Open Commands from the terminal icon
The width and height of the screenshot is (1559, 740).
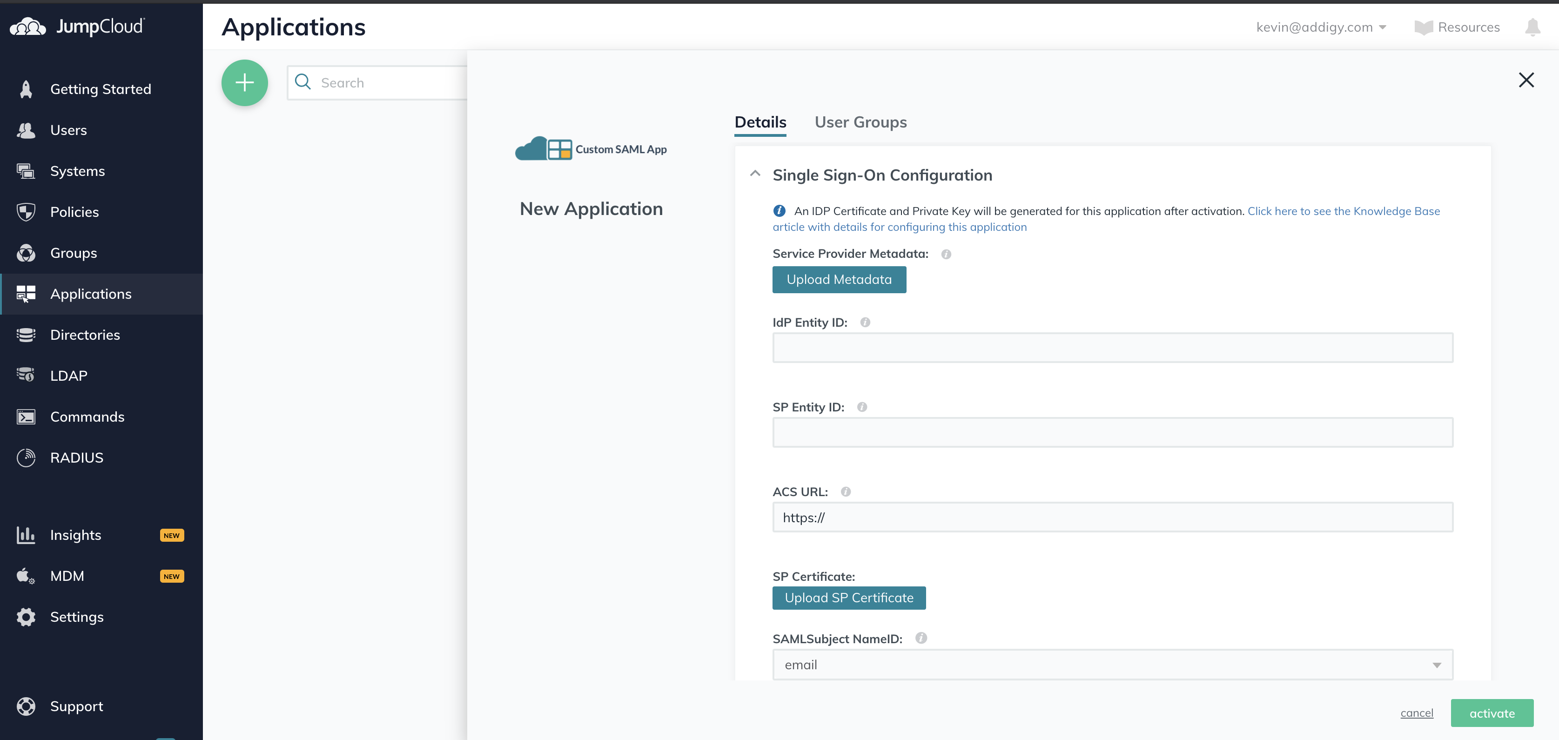[x=26, y=416]
